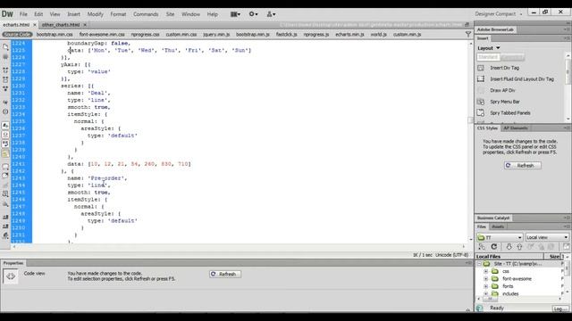Open the layout switcher icon in menu bar
Screen dimensions: 572x321
[235, 14]
